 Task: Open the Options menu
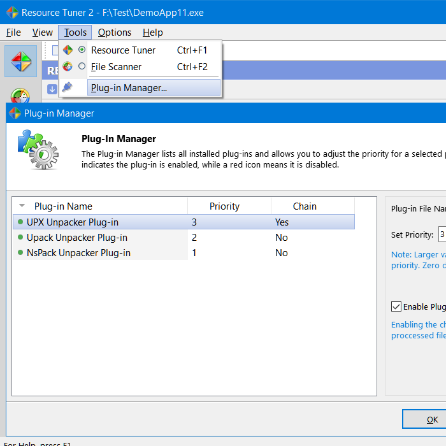tap(114, 32)
